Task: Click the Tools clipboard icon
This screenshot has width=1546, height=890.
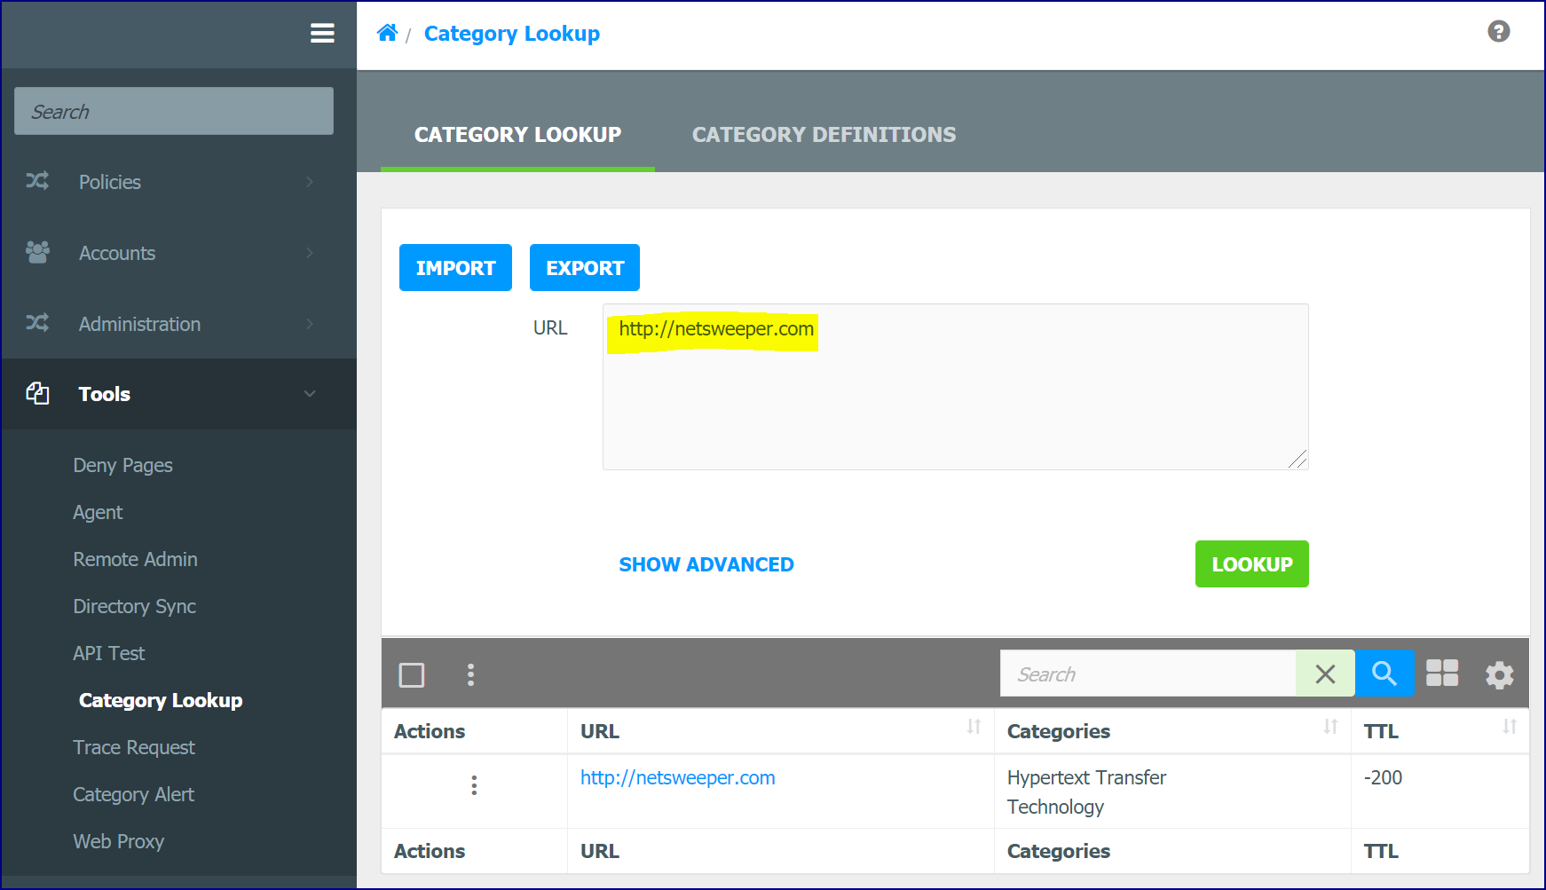Action: [x=37, y=393]
